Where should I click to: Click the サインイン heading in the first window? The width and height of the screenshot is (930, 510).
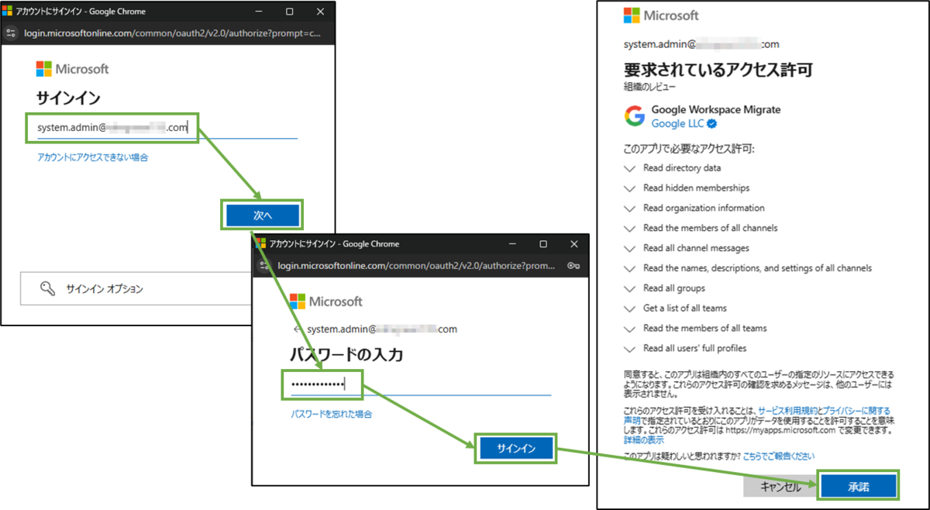click(x=68, y=98)
